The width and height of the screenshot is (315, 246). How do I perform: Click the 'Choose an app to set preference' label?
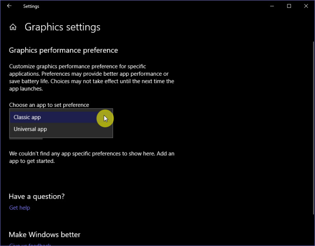(49, 105)
